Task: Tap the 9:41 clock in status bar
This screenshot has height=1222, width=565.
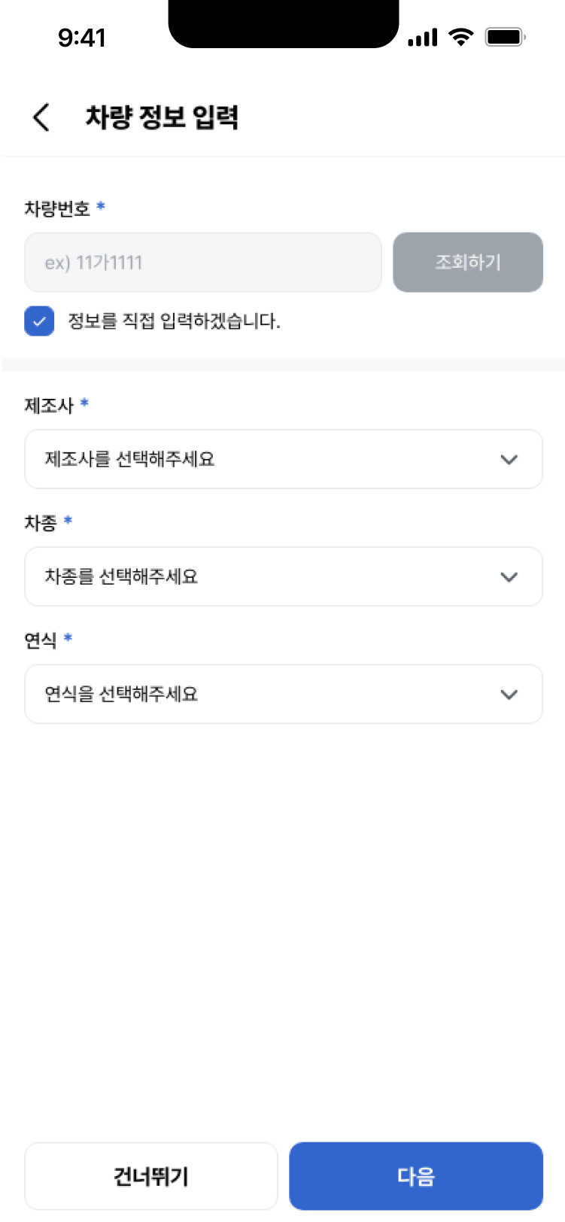Action: pos(82,37)
